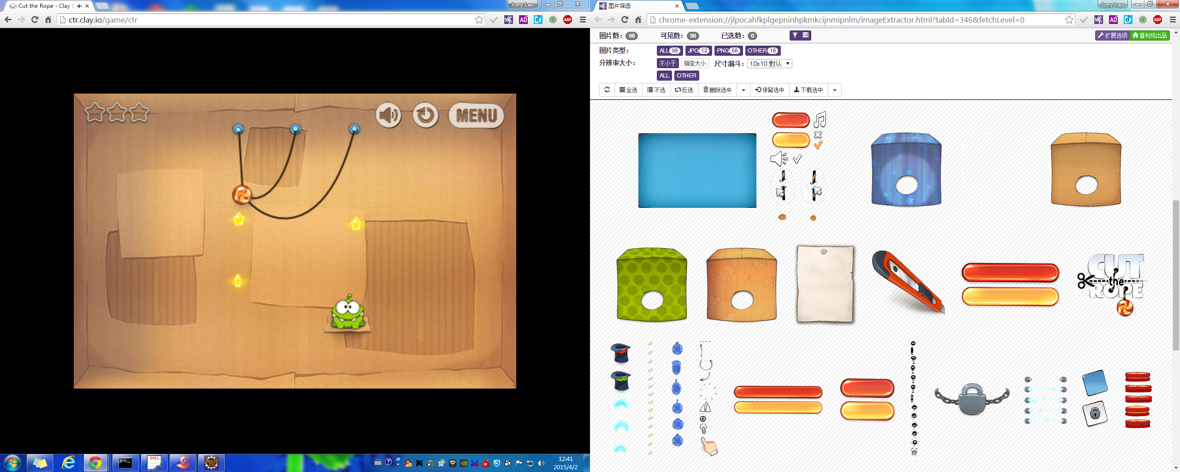Open AdBlock Plus icon in left window

coord(567,19)
